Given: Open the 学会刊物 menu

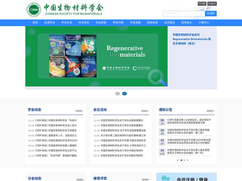Looking at the screenshot, I should point(118,23).
